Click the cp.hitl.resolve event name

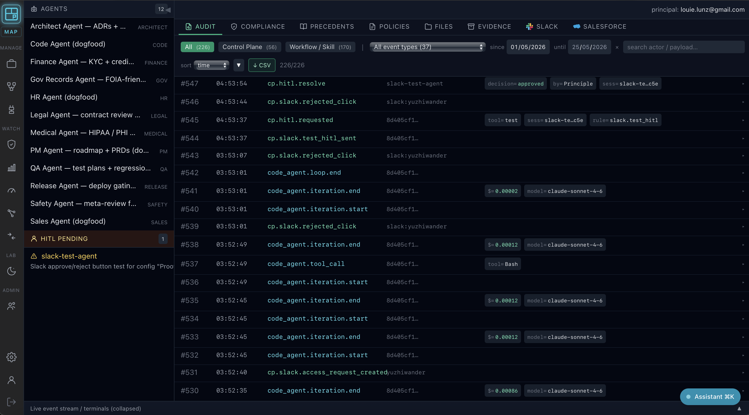(296, 84)
